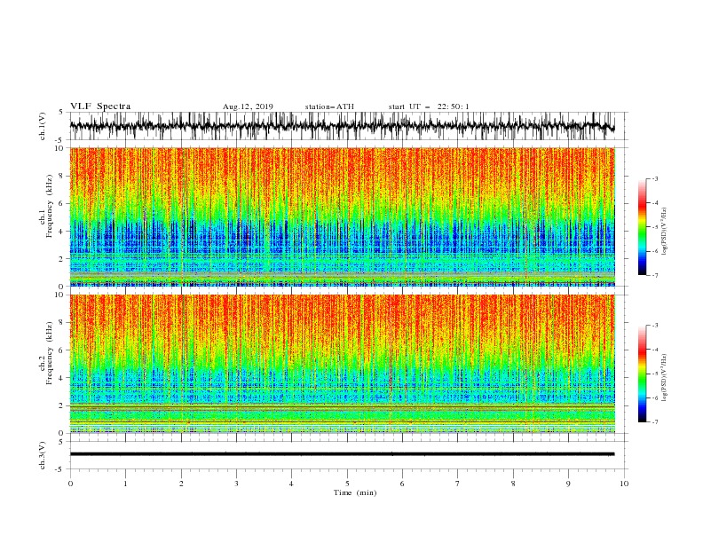703x543 pixels.
Task: Click the ch.2 color bar "log(PSD)(V²/Hz)" label
Action: coord(665,377)
